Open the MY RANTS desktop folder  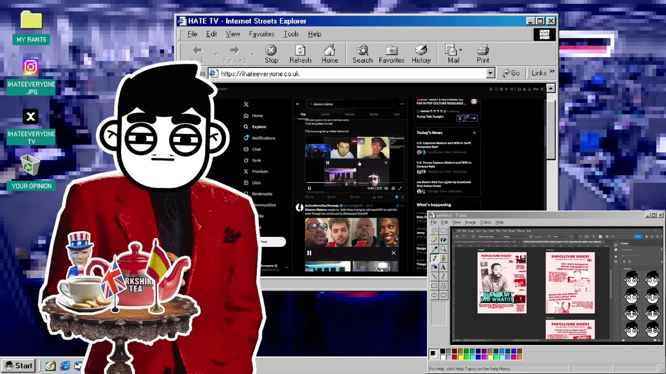point(31,28)
